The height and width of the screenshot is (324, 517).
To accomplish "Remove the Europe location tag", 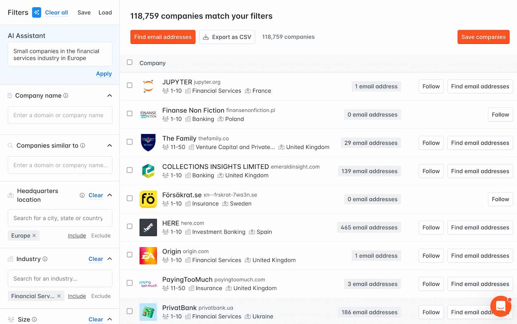I will (34, 236).
